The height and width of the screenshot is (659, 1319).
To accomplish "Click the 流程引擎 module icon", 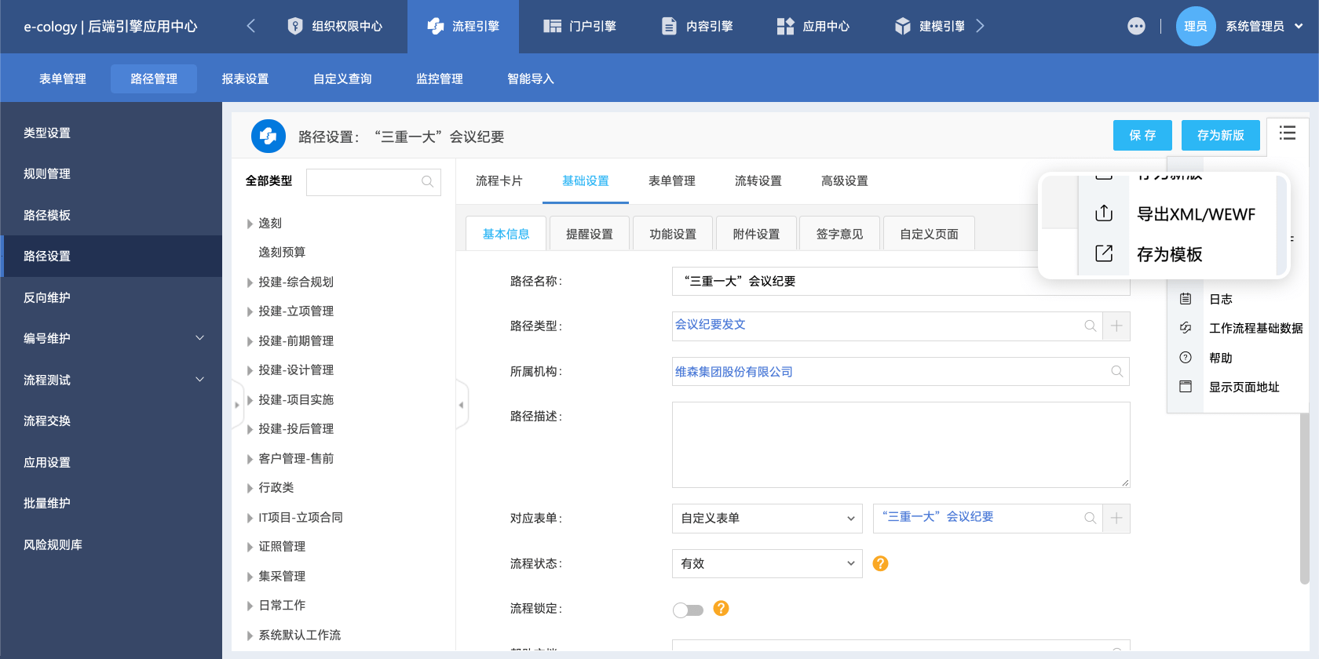I will click(436, 26).
